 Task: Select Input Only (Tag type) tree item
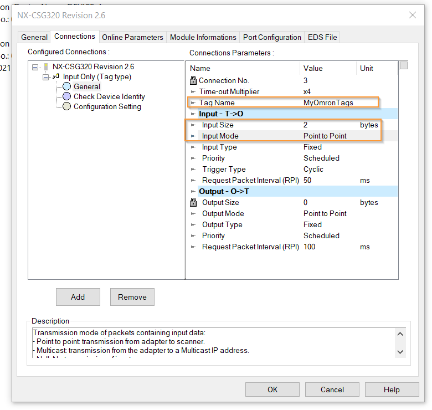point(97,77)
